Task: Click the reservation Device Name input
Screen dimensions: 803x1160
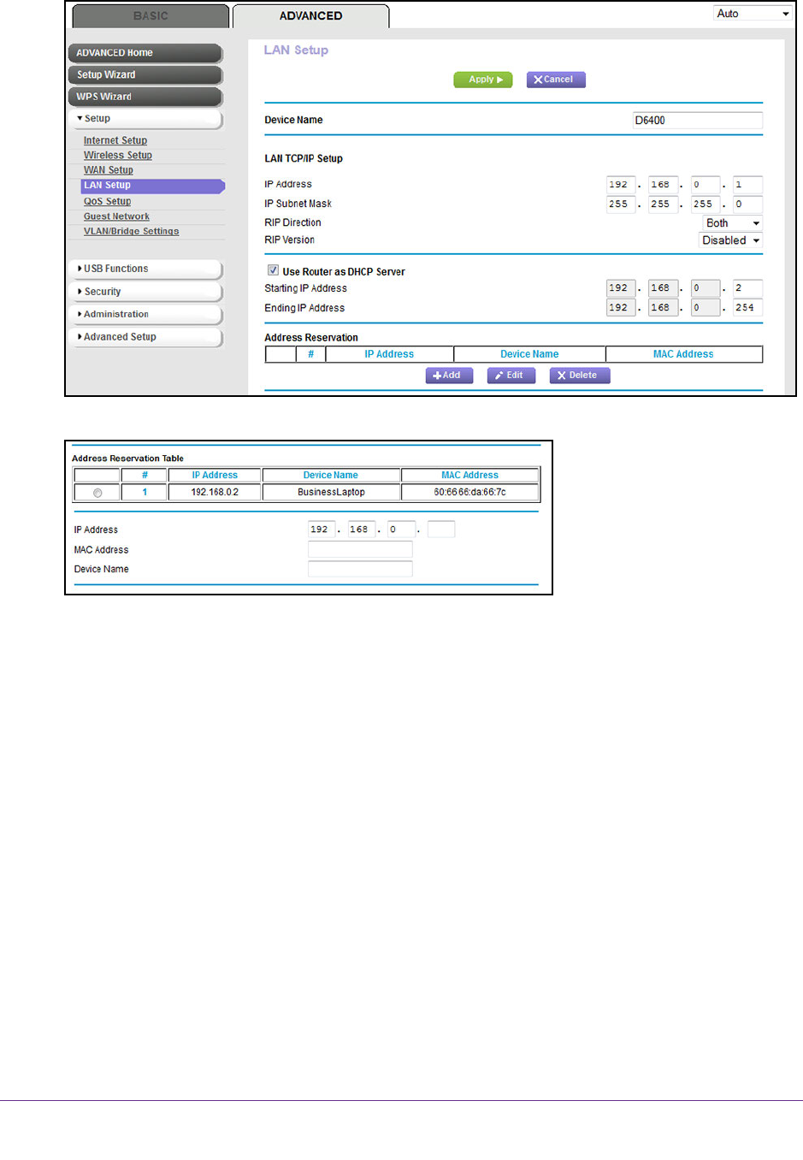Action: [x=360, y=569]
